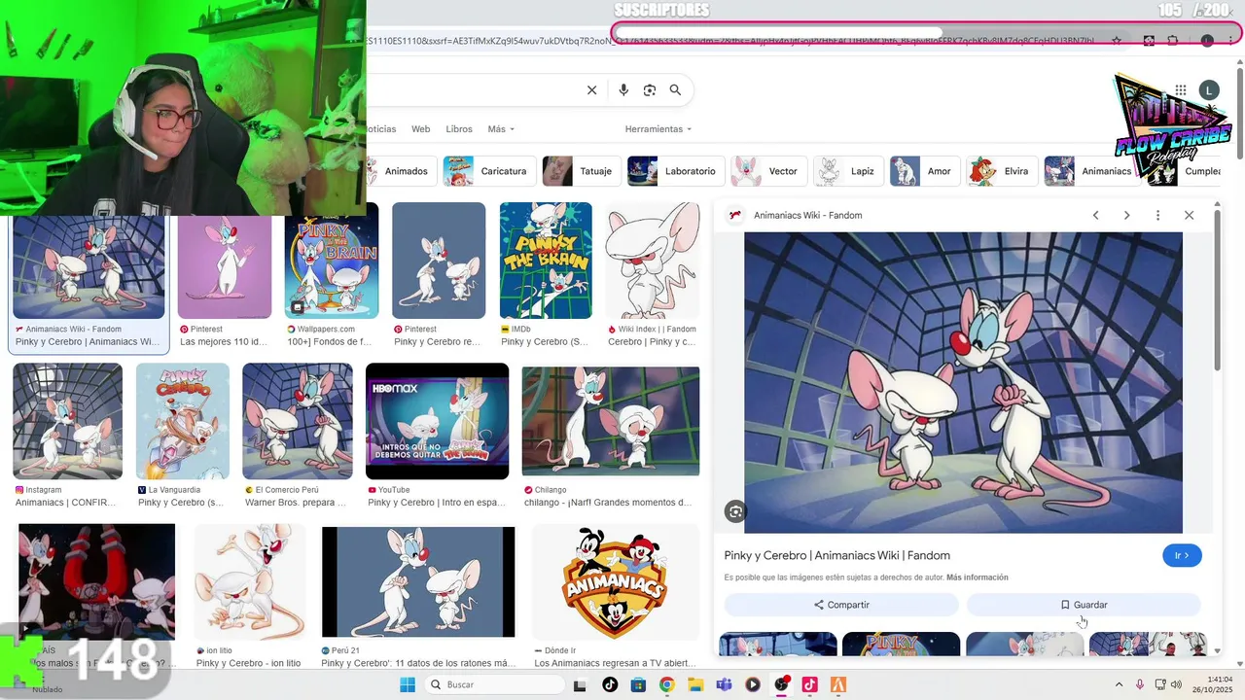Open the La Vanguardia result thumbnail

point(183,421)
